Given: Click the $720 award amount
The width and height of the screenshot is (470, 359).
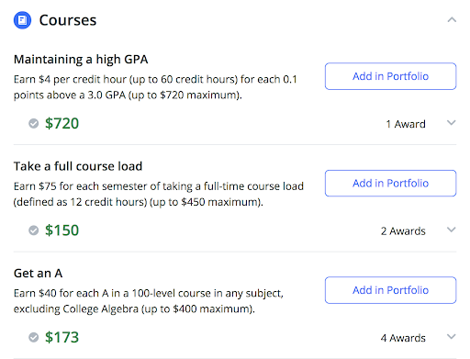Looking at the screenshot, I should coord(62,123).
